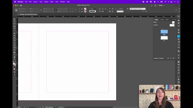Viewport: 193px width, 108px height.
Task: Select the highlighted first spread thumbnail
Action: (164, 32)
